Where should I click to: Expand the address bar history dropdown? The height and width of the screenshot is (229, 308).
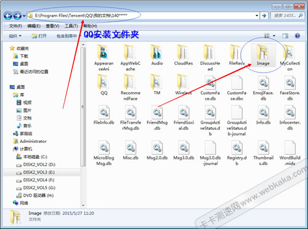[257, 15]
